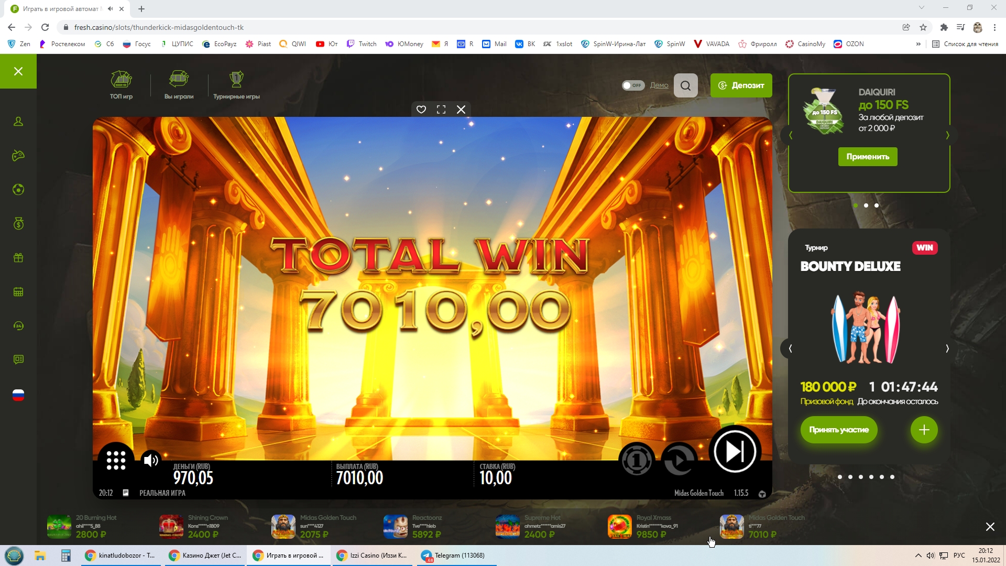Change language via the Russian flag

pos(18,395)
